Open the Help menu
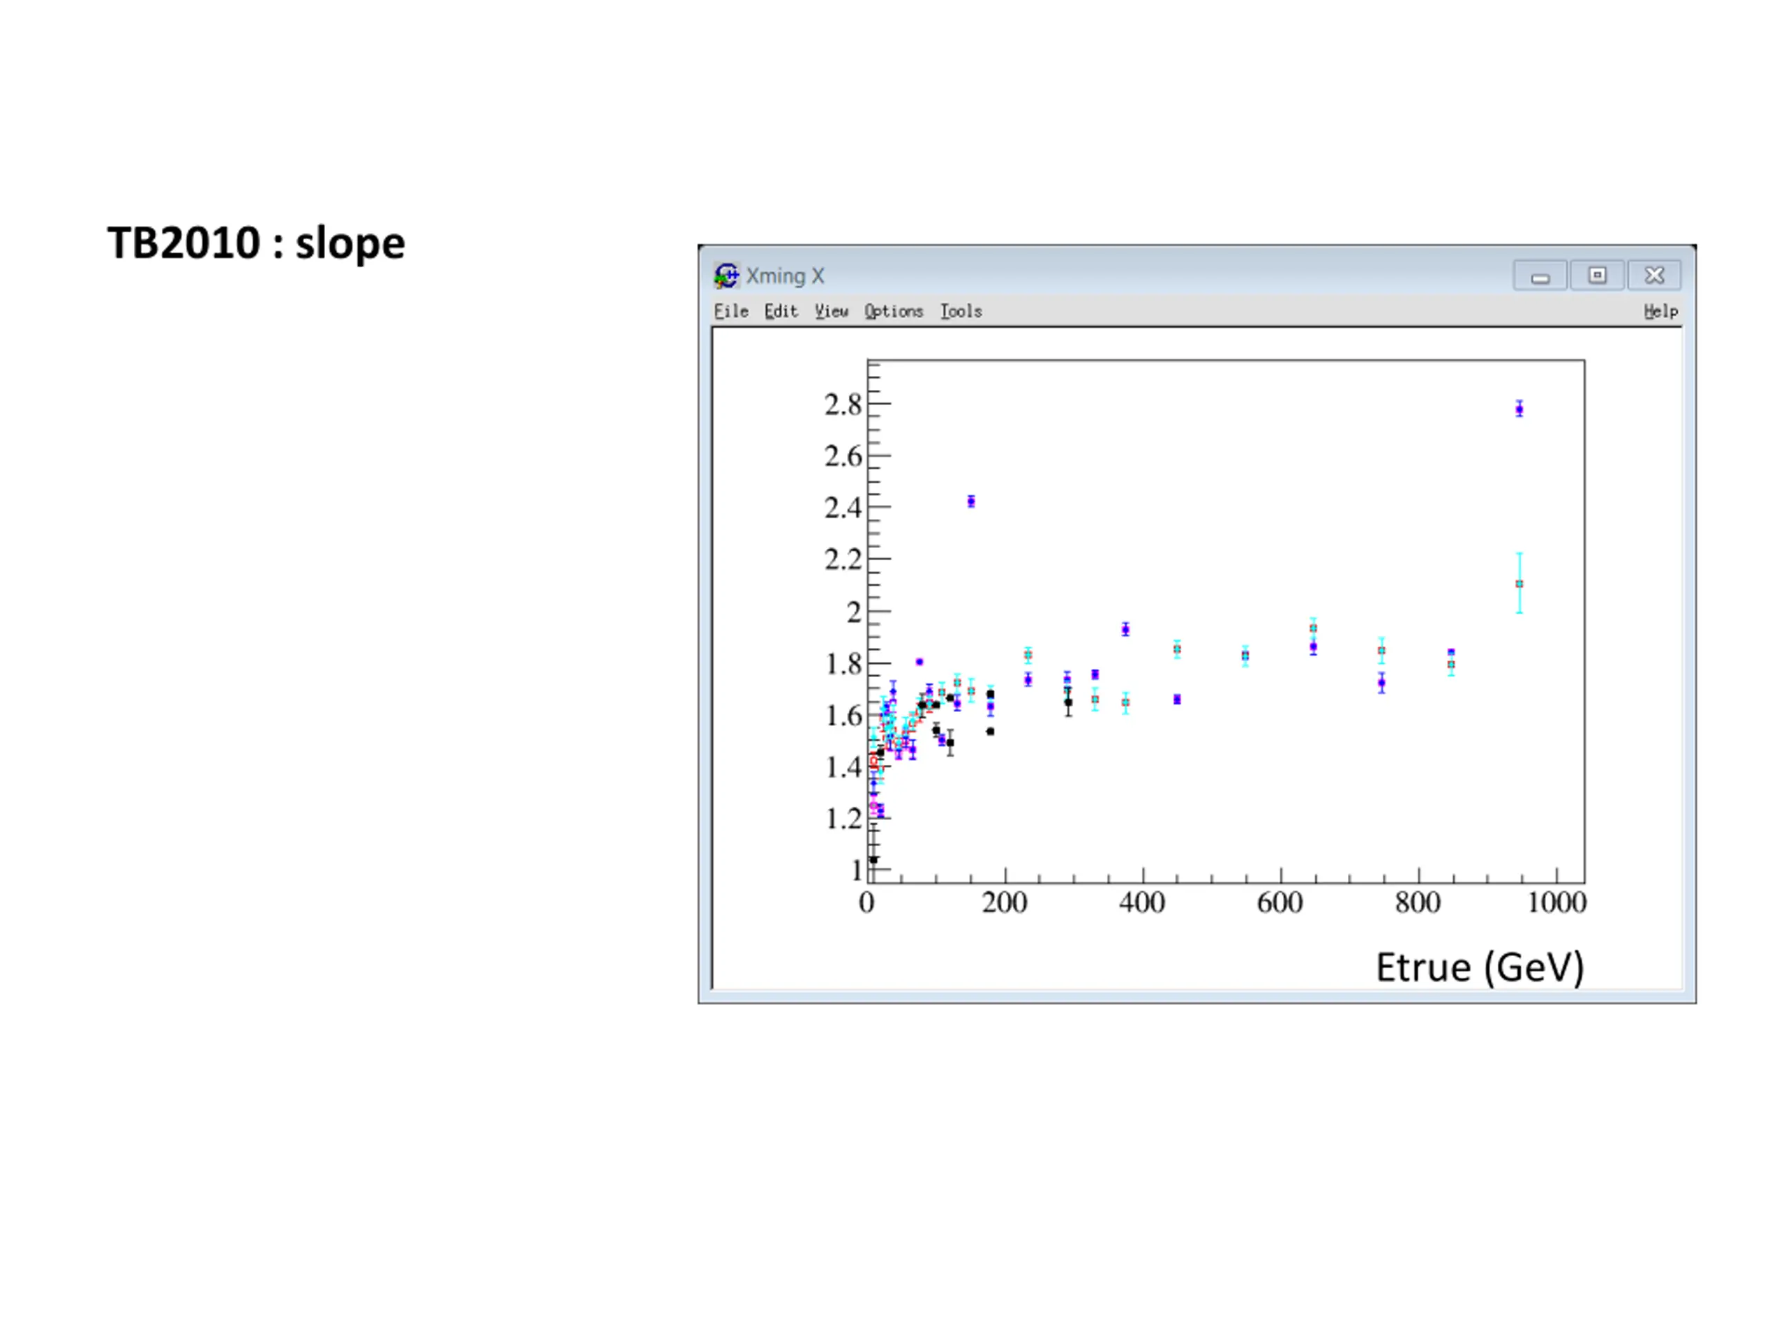This screenshot has width=1786, height=1339. tap(1661, 311)
